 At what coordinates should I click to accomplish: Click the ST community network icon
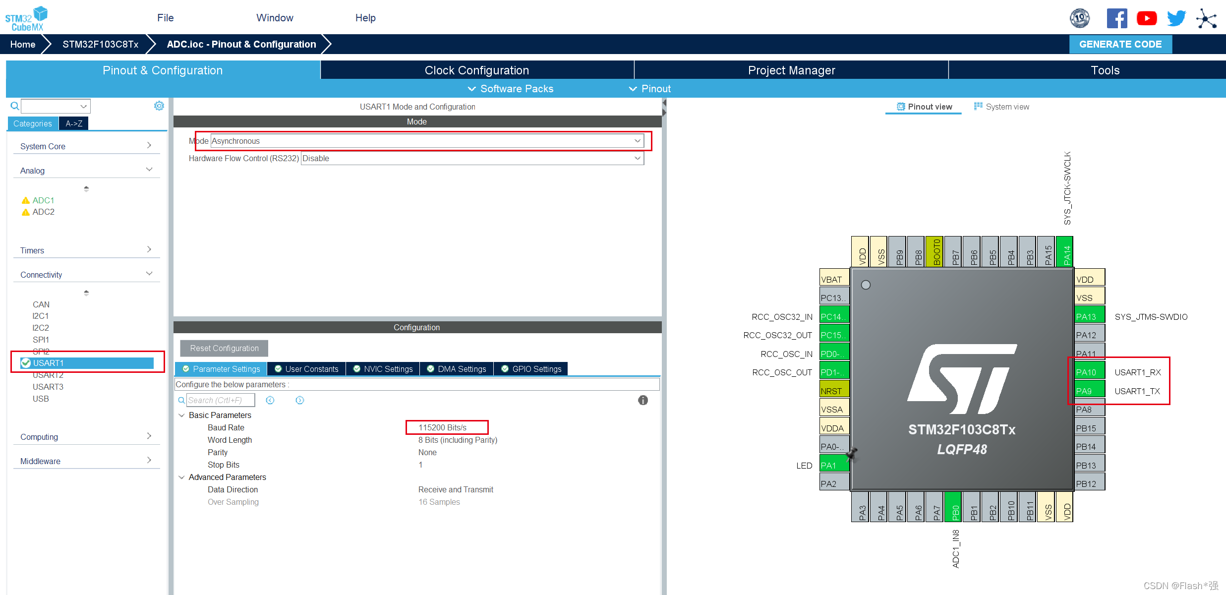click(1206, 19)
